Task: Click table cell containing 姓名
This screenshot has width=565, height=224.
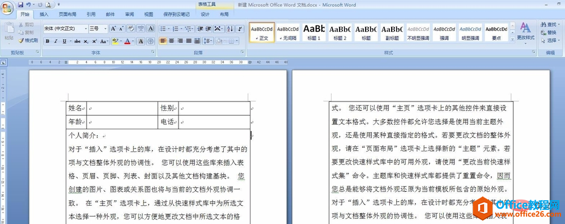Action: [x=77, y=108]
